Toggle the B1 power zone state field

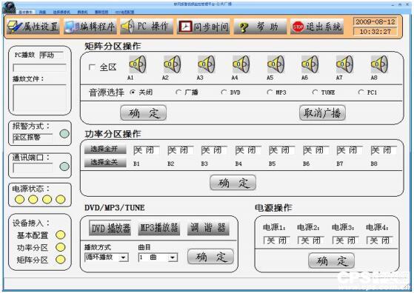point(147,150)
